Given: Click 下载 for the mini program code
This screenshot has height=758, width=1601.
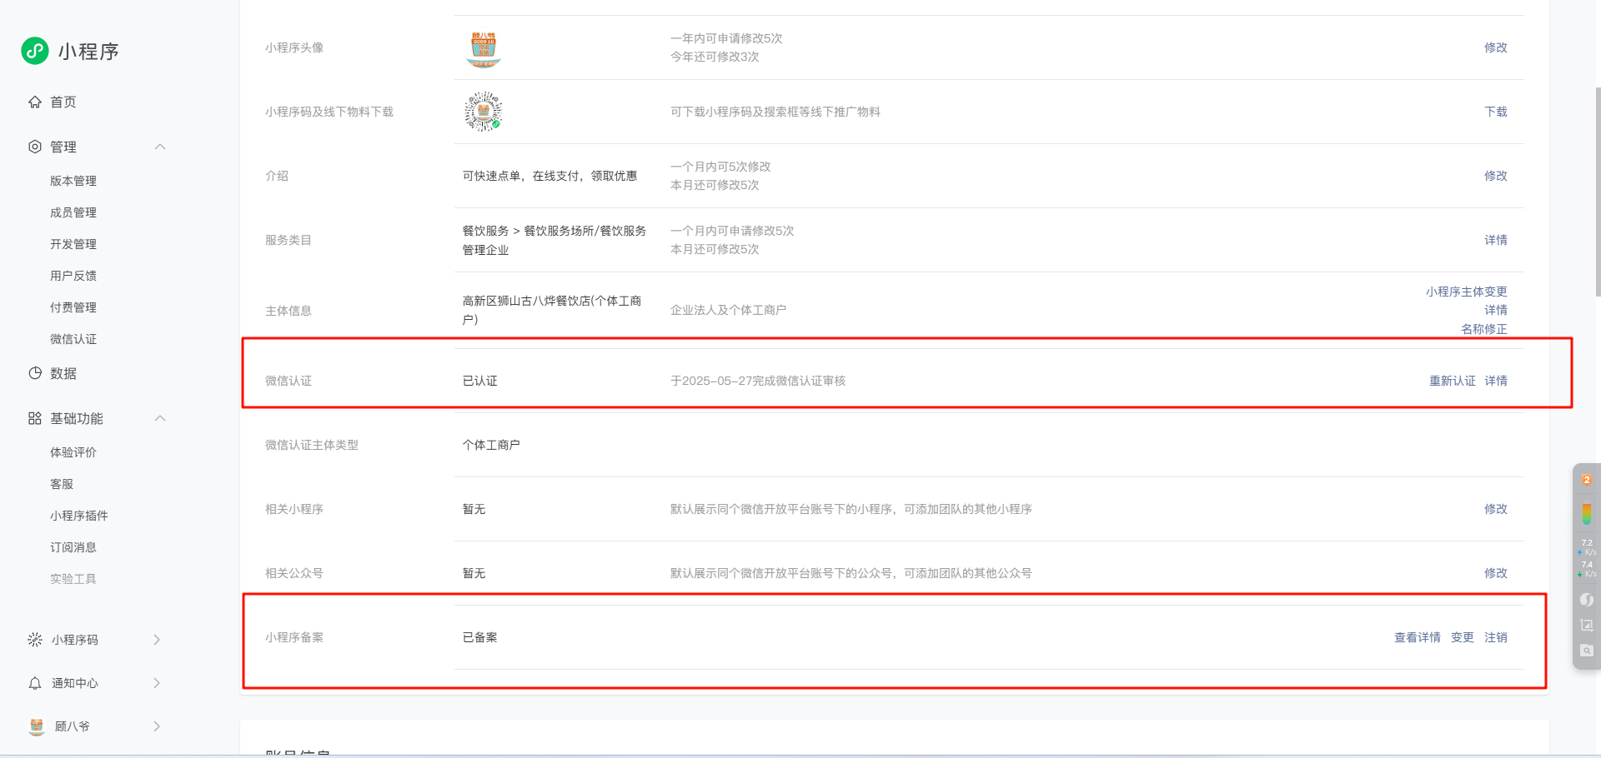Looking at the screenshot, I should [1496, 112].
